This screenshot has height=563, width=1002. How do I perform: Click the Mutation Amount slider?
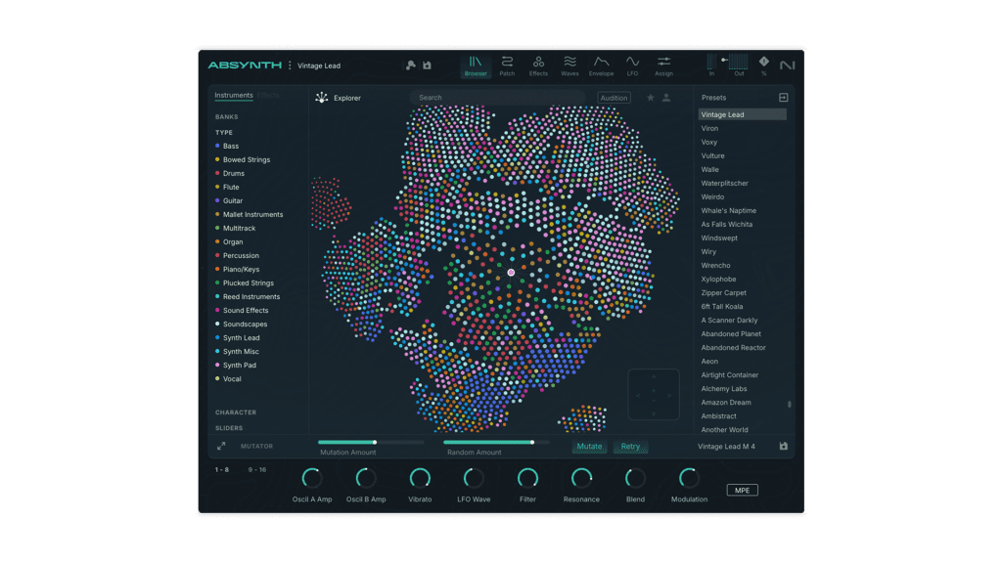tap(371, 443)
